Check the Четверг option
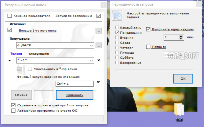This screenshot has width=204, height=127. 117,48
